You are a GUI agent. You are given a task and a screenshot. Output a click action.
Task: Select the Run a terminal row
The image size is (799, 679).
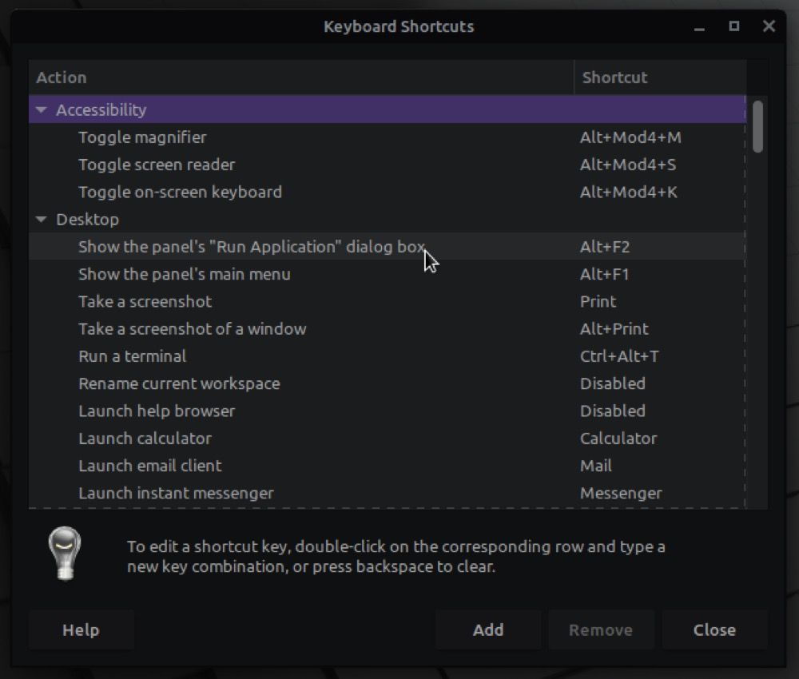coord(132,356)
